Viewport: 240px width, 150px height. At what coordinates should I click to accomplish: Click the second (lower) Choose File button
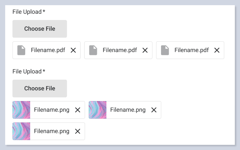coord(40,89)
